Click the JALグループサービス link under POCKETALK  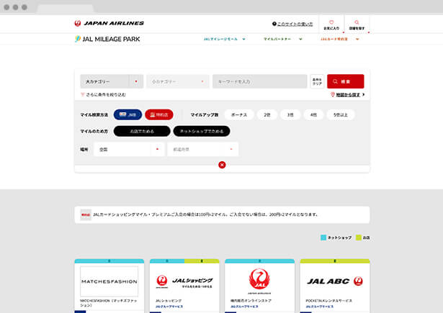(320, 307)
